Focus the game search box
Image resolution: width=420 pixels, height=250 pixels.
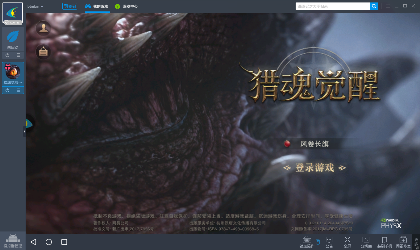333,6
